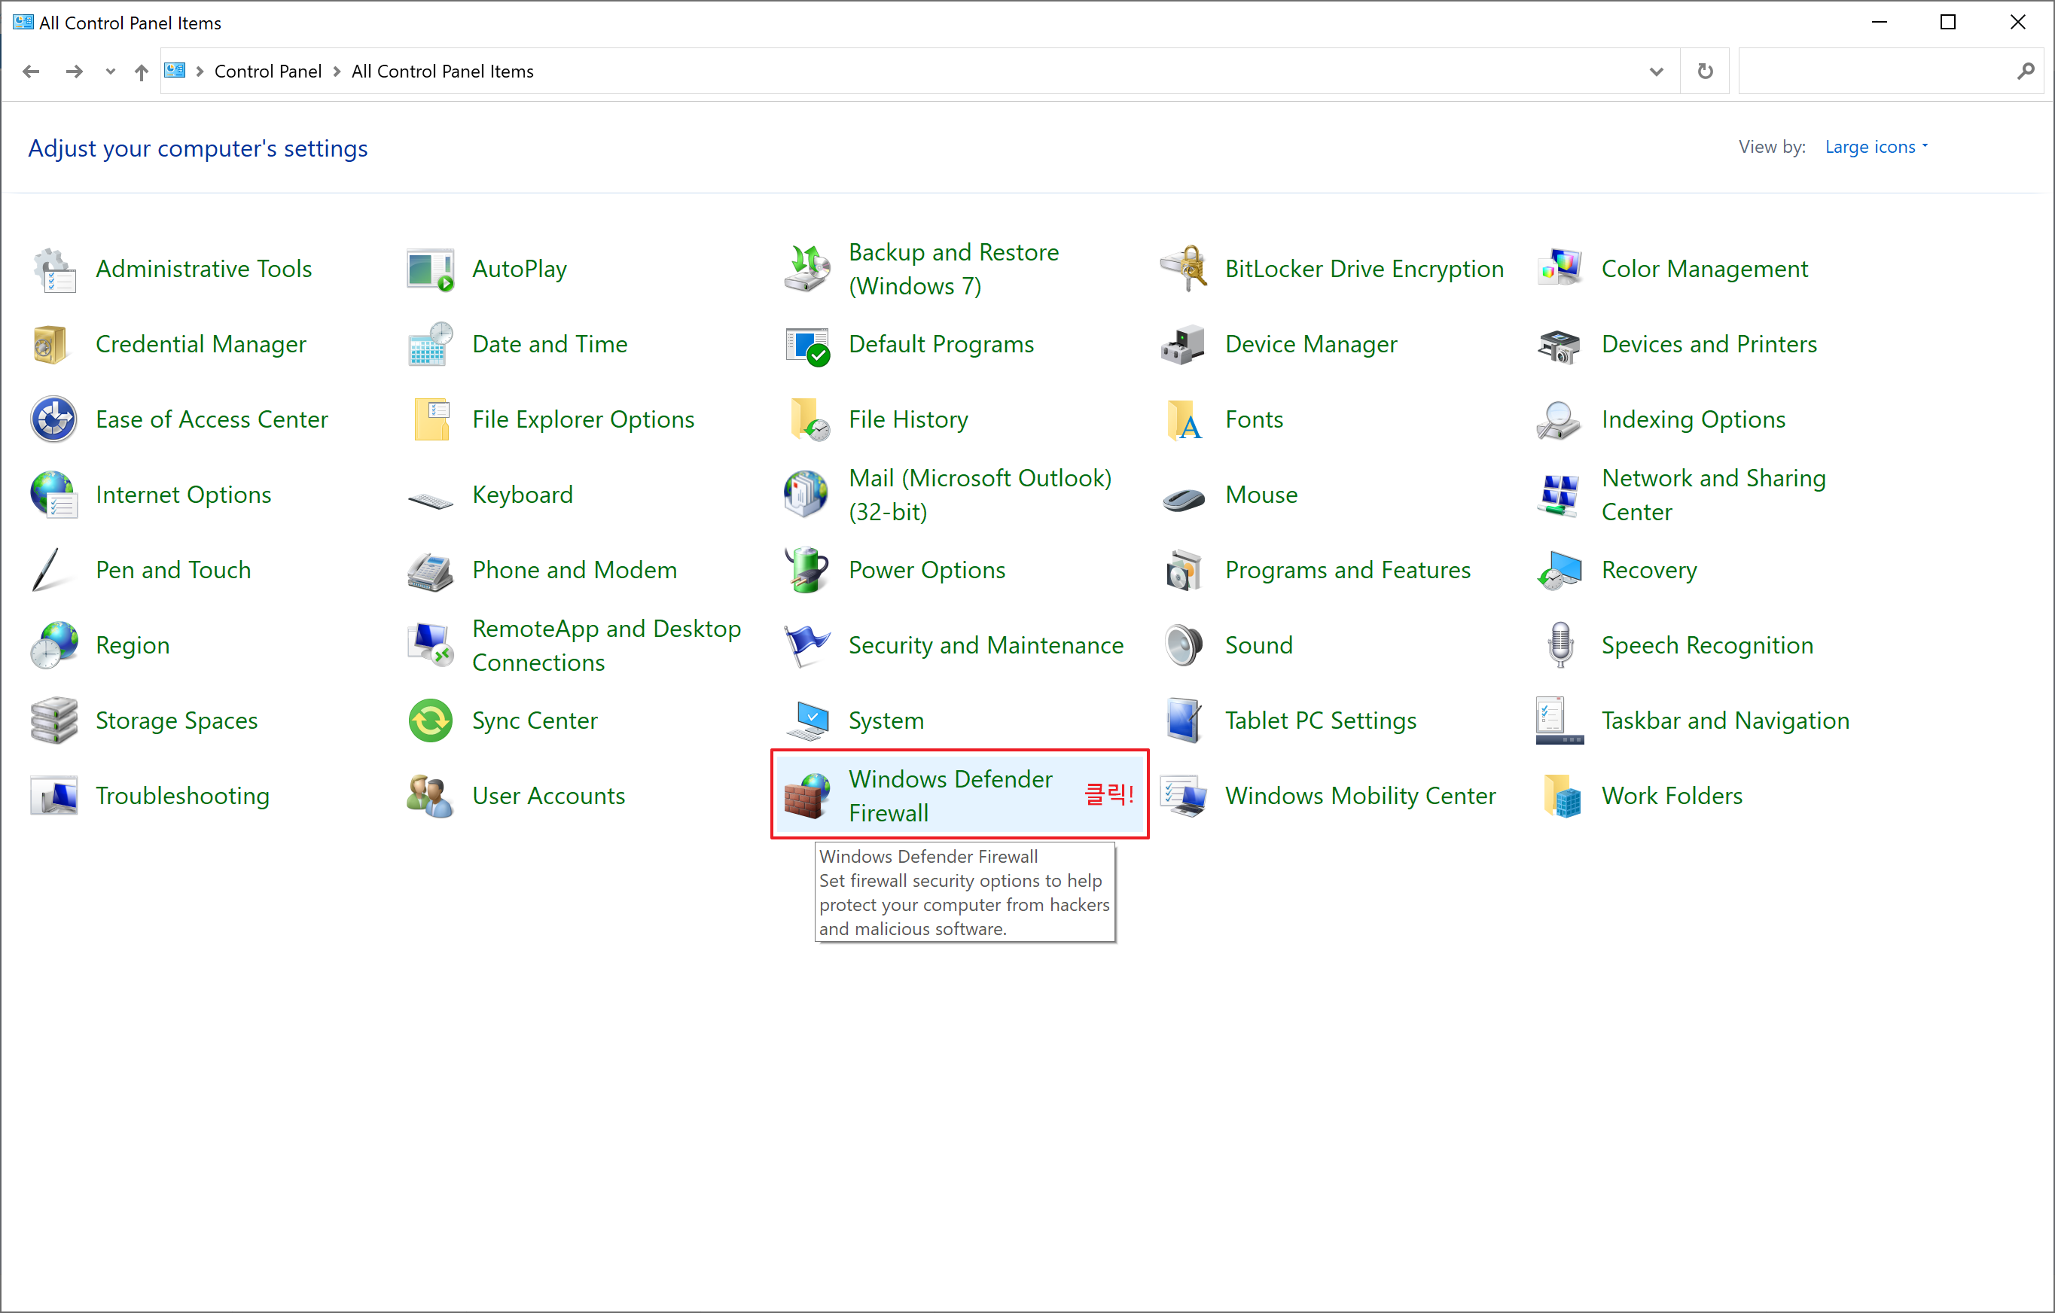Click the Ease of Access Center icon

[53, 420]
